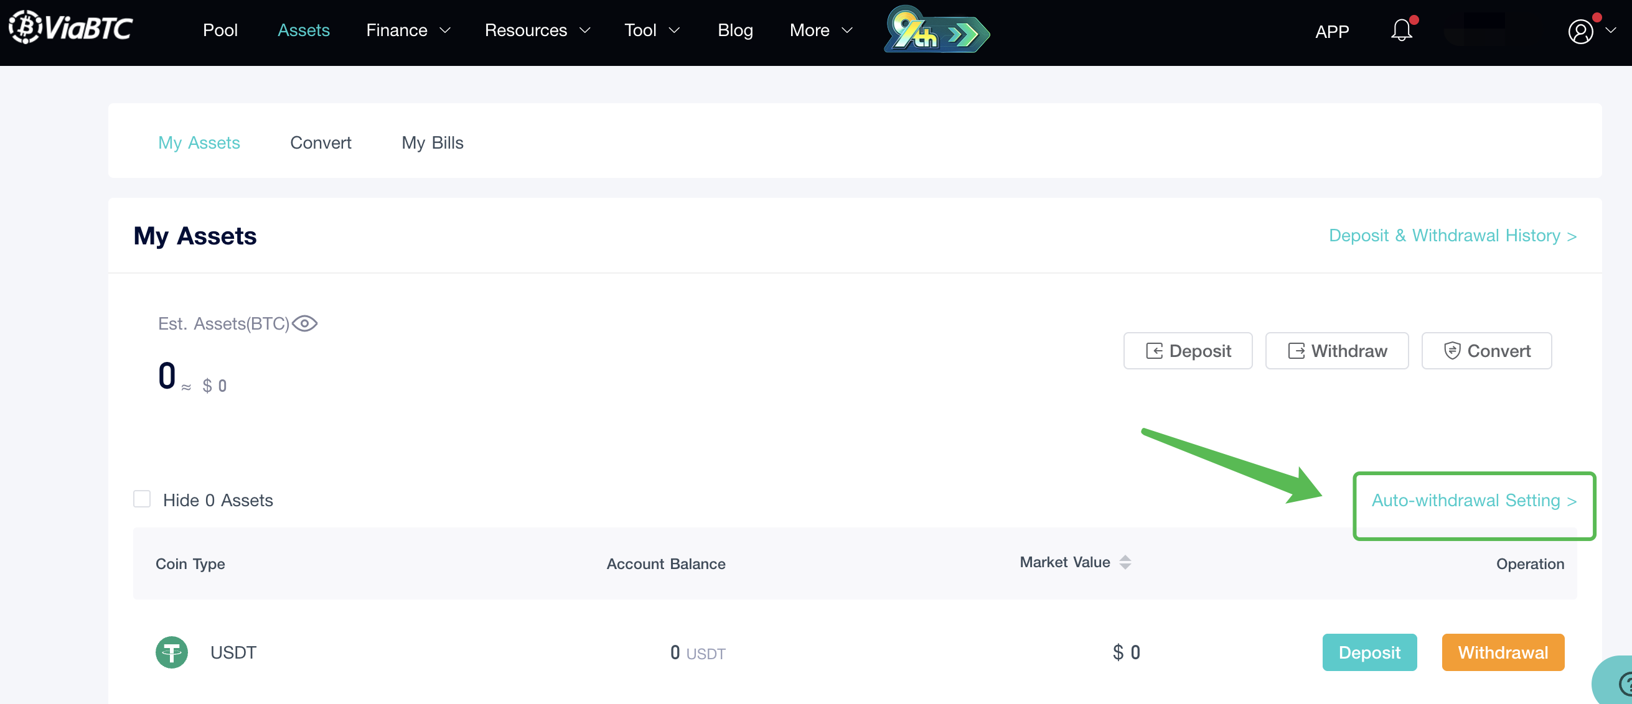
Task: Check the Hide 0 Assets checkbox
Action: click(142, 499)
